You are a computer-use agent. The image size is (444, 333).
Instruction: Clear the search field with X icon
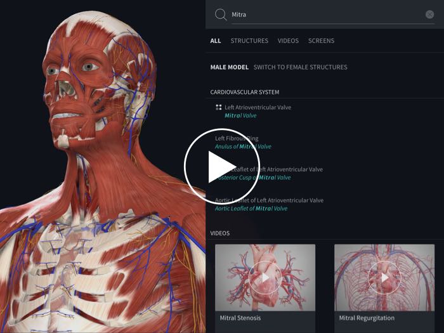[429, 15]
